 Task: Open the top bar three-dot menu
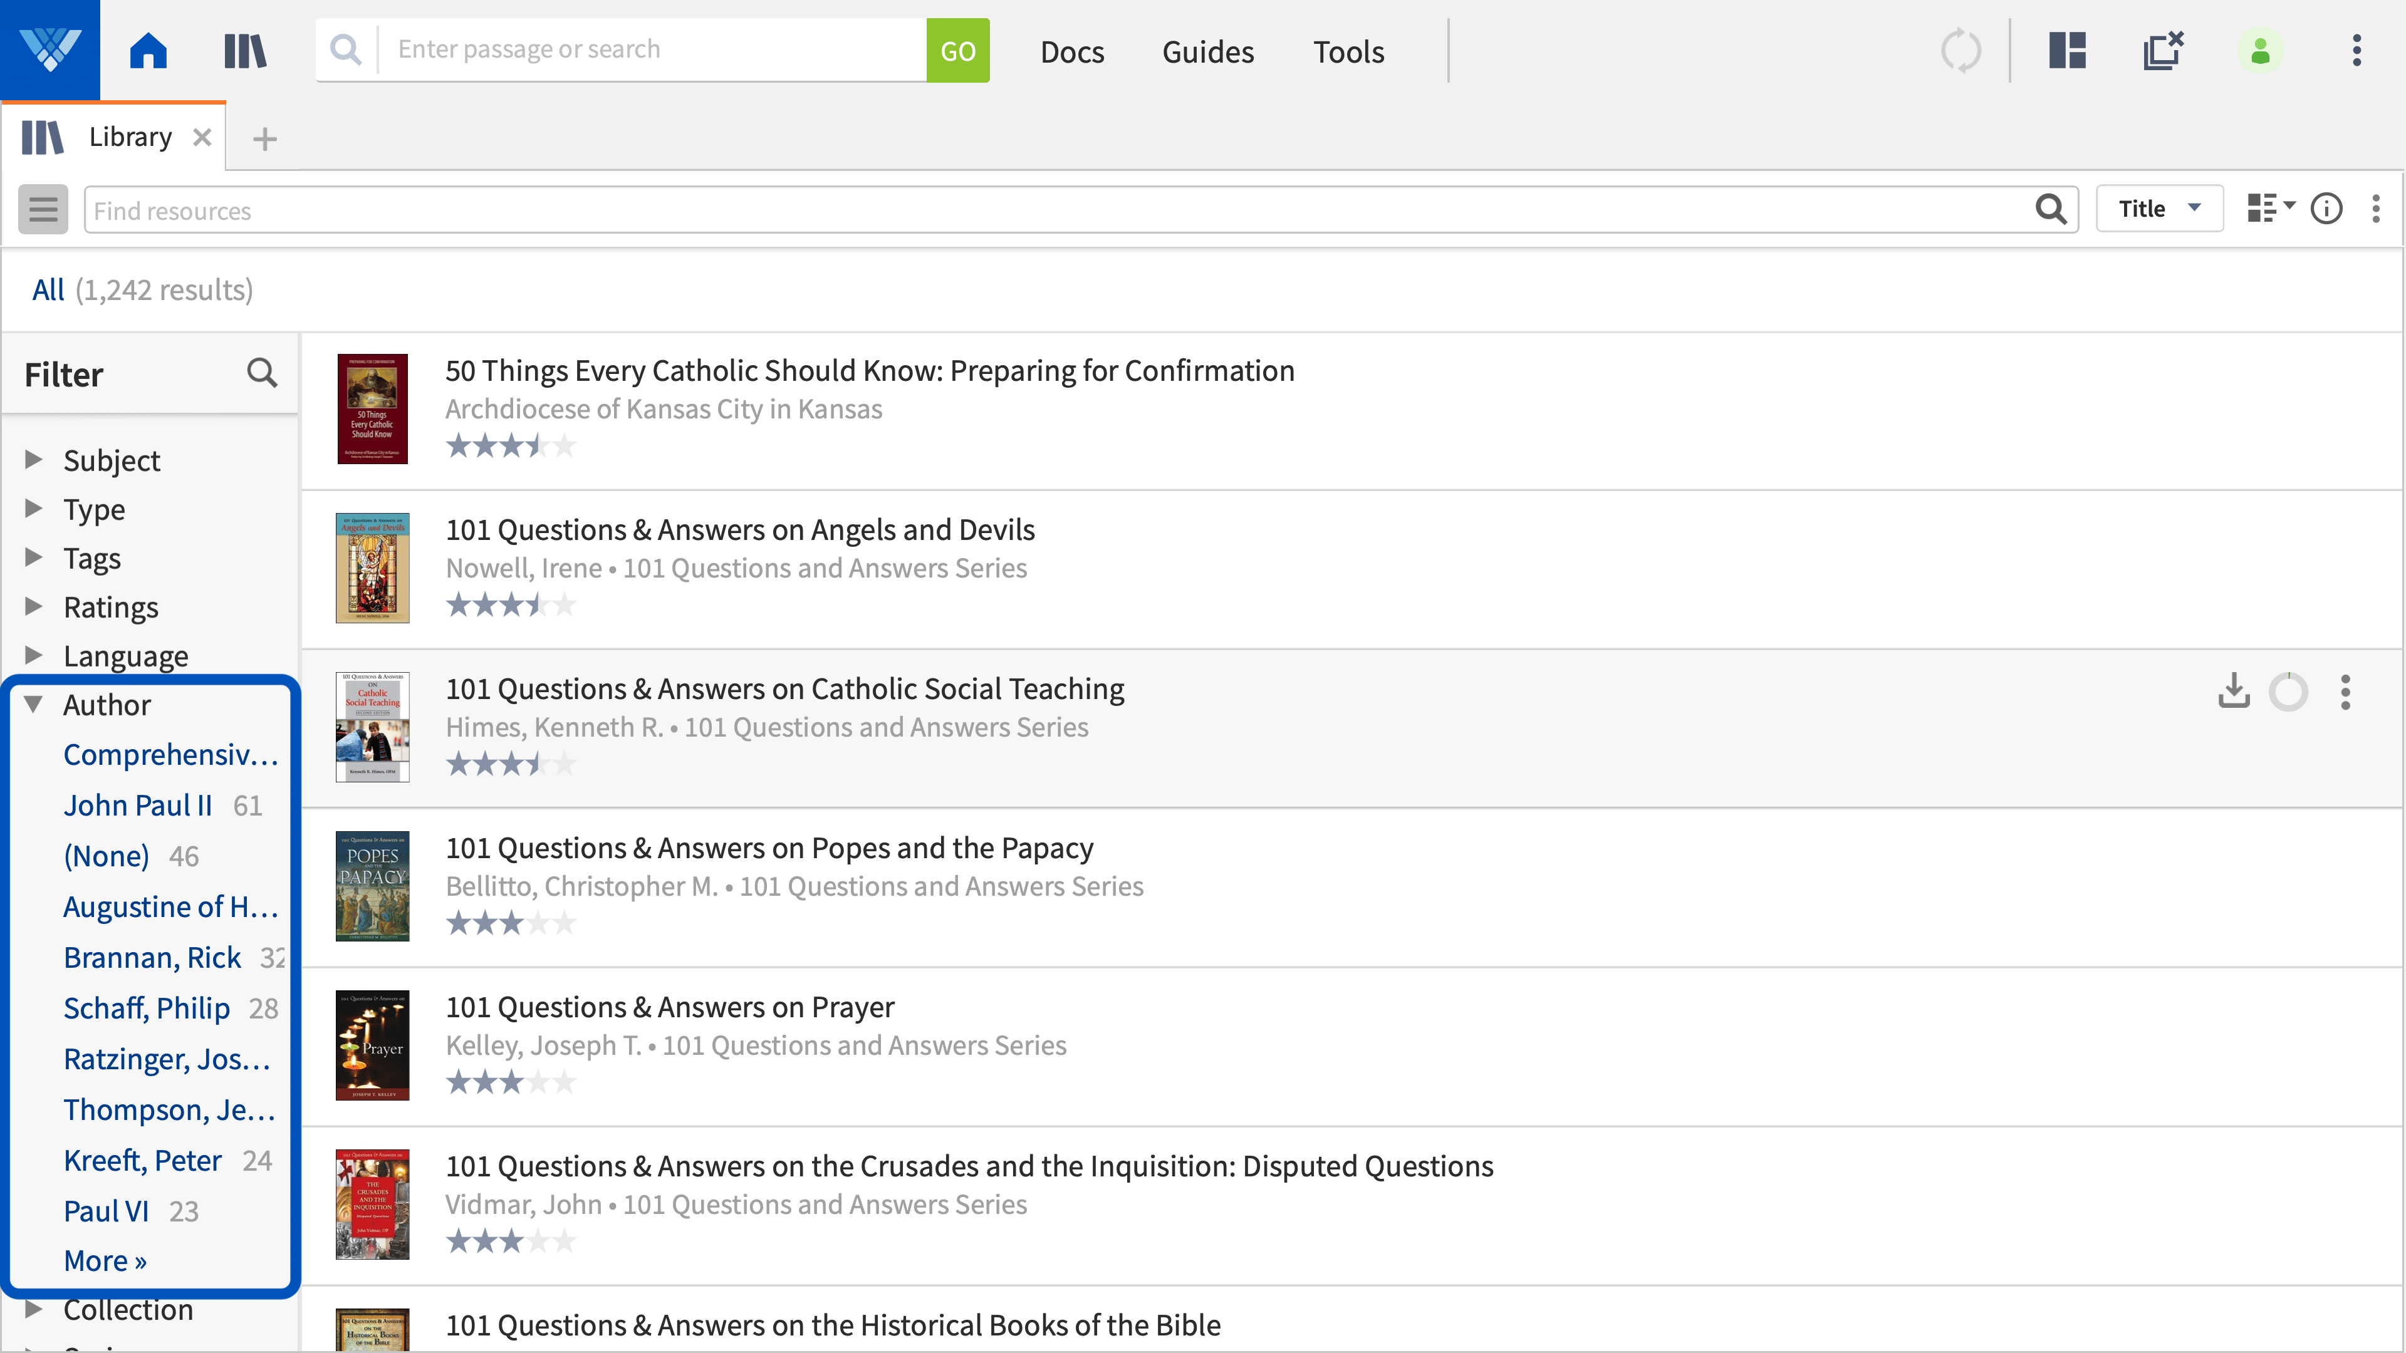2357,50
